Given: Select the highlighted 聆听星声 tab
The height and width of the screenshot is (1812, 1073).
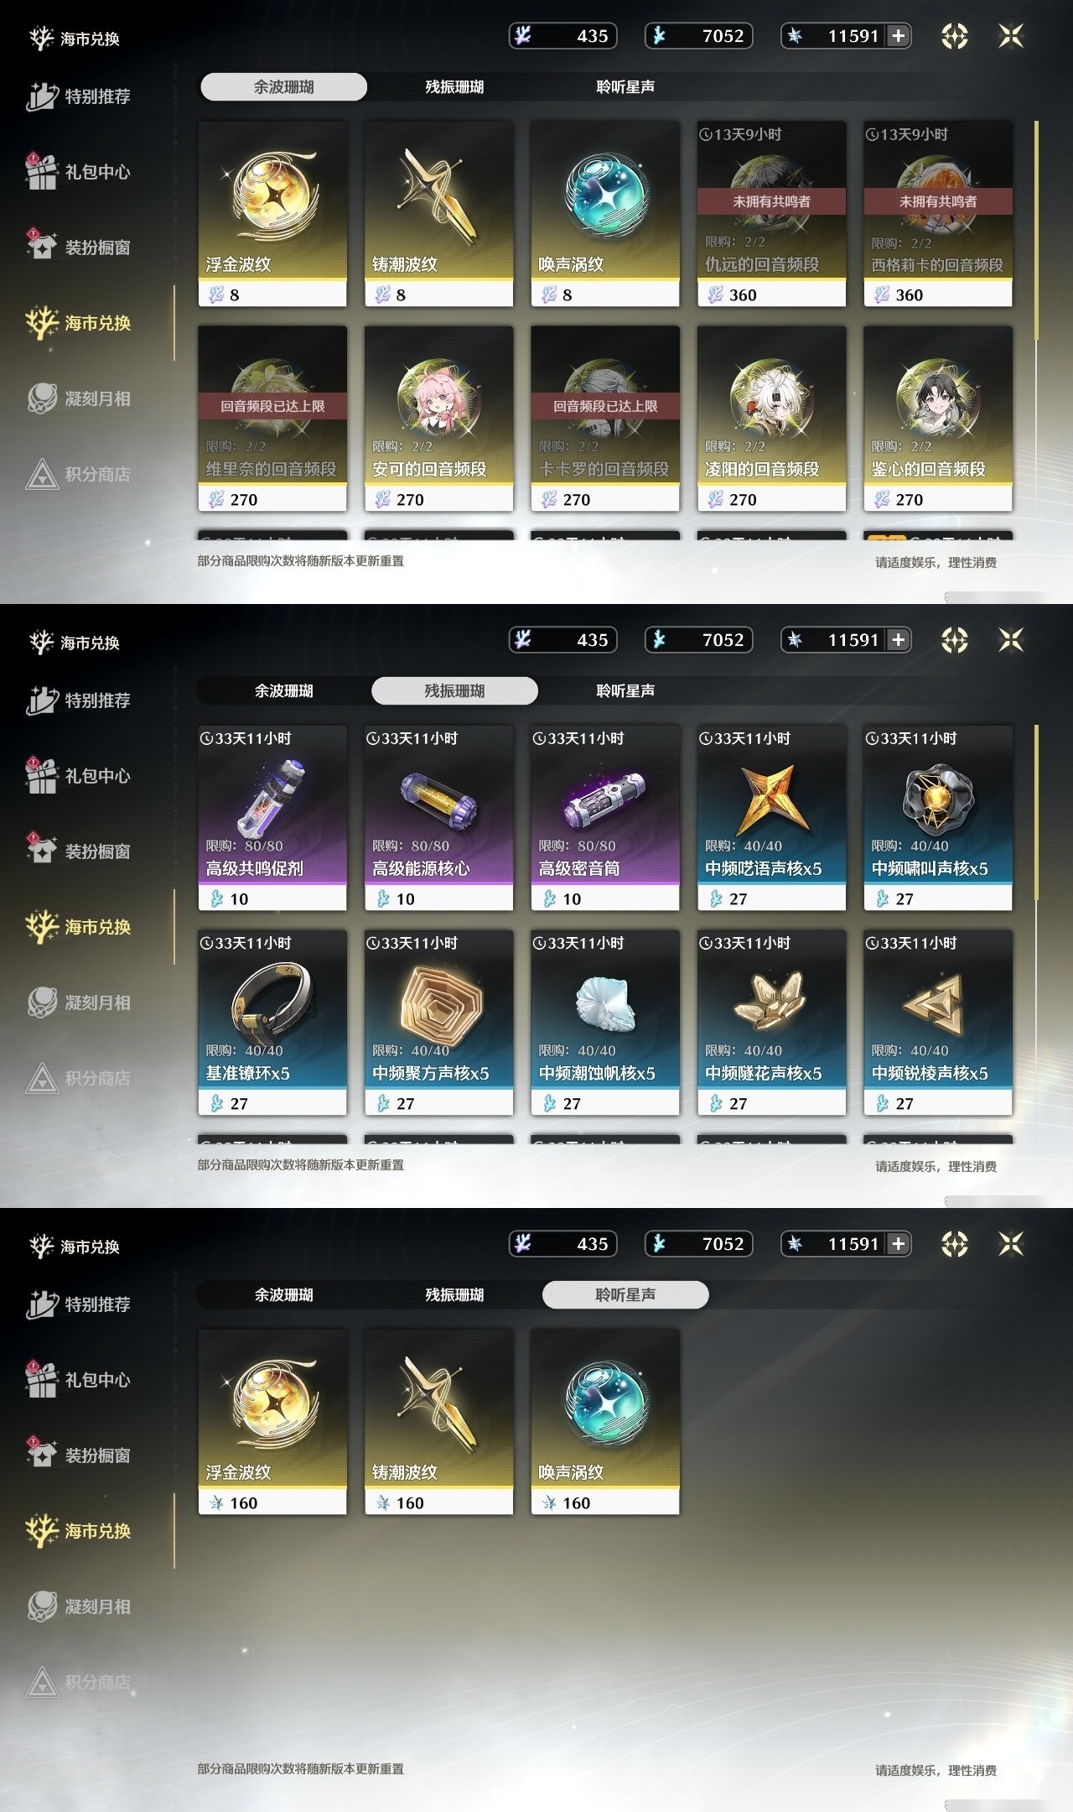Looking at the screenshot, I should (x=625, y=1294).
